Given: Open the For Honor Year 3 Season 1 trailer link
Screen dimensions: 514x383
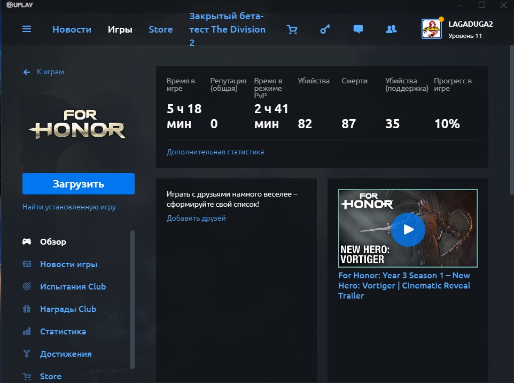Looking at the screenshot, I should coord(404,285).
